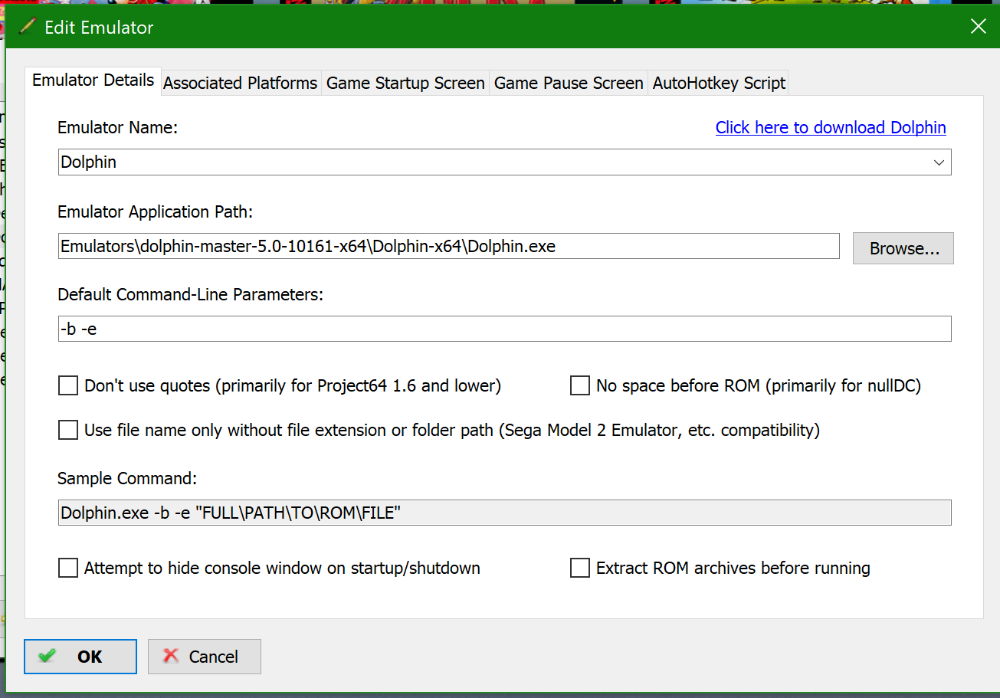
Task: Enable Extract ROM archives before running
Action: tap(580, 568)
